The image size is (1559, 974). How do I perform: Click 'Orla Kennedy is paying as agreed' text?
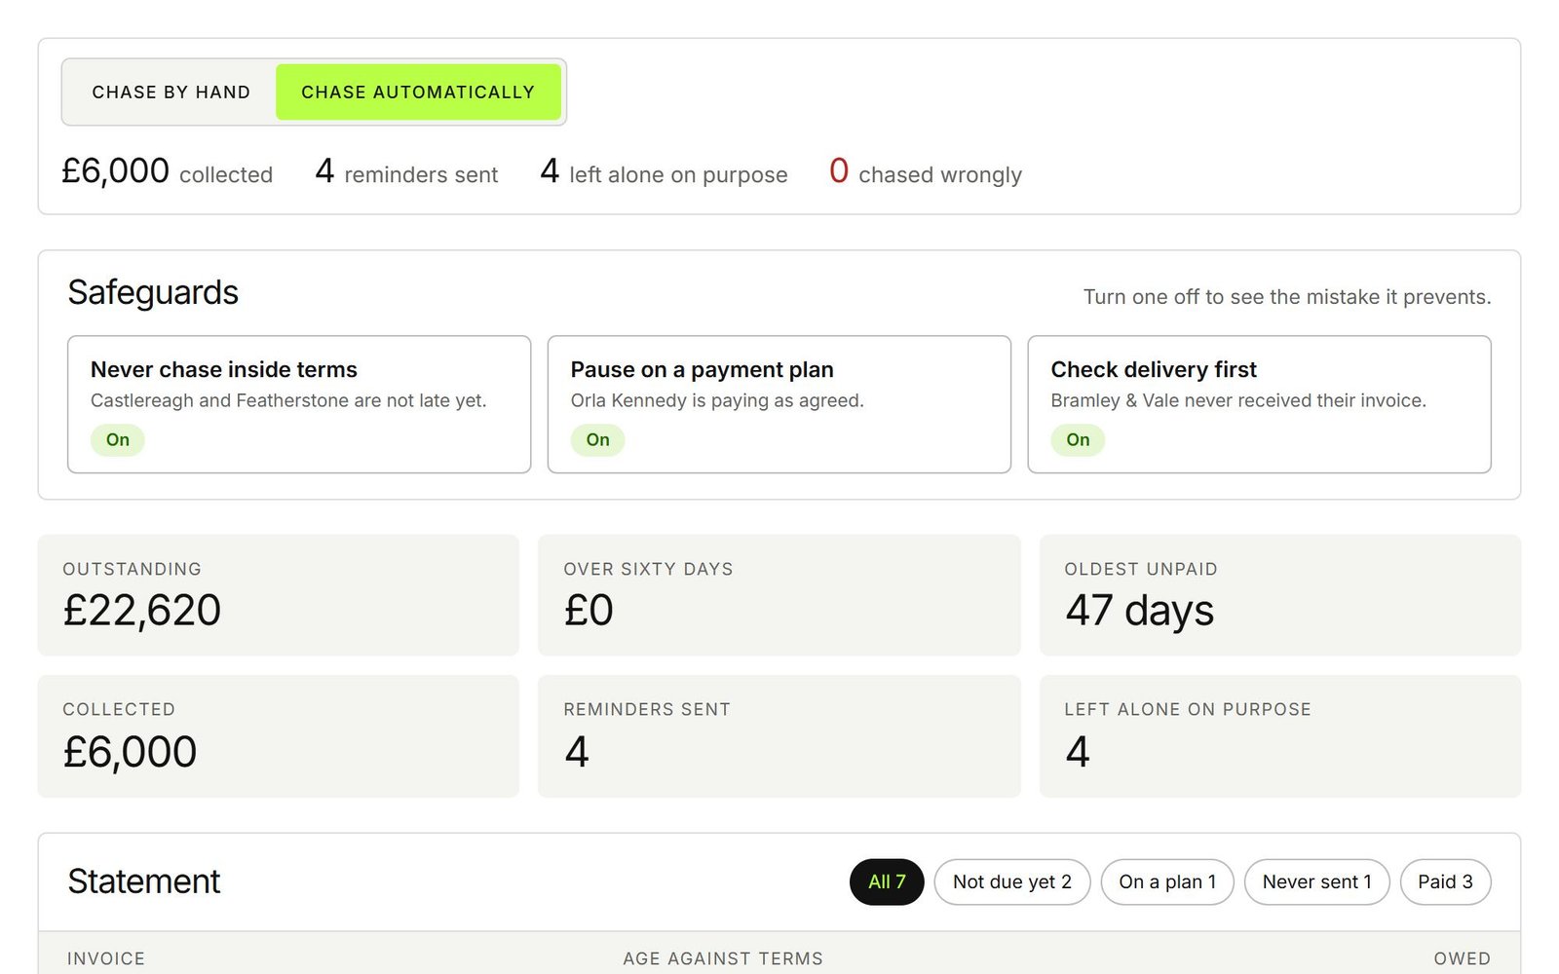[x=717, y=400]
